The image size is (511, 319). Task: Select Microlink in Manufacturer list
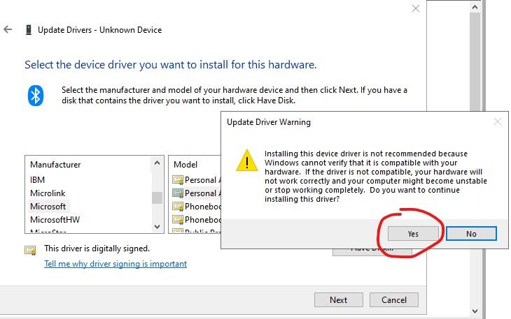tap(48, 193)
